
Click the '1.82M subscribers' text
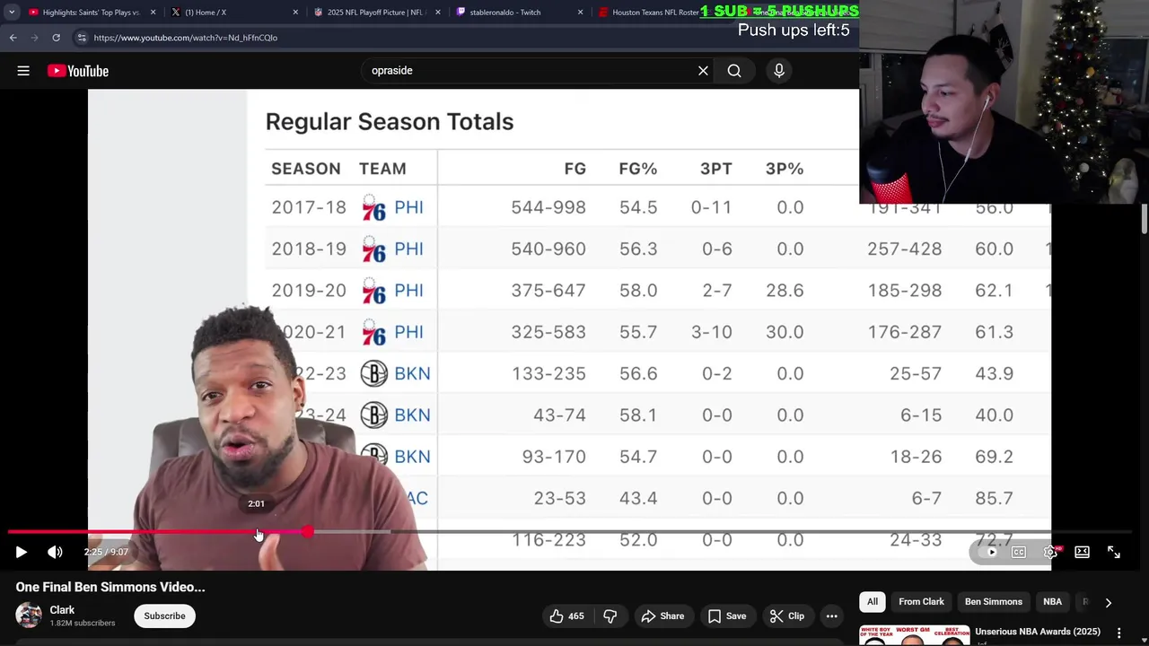point(83,624)
